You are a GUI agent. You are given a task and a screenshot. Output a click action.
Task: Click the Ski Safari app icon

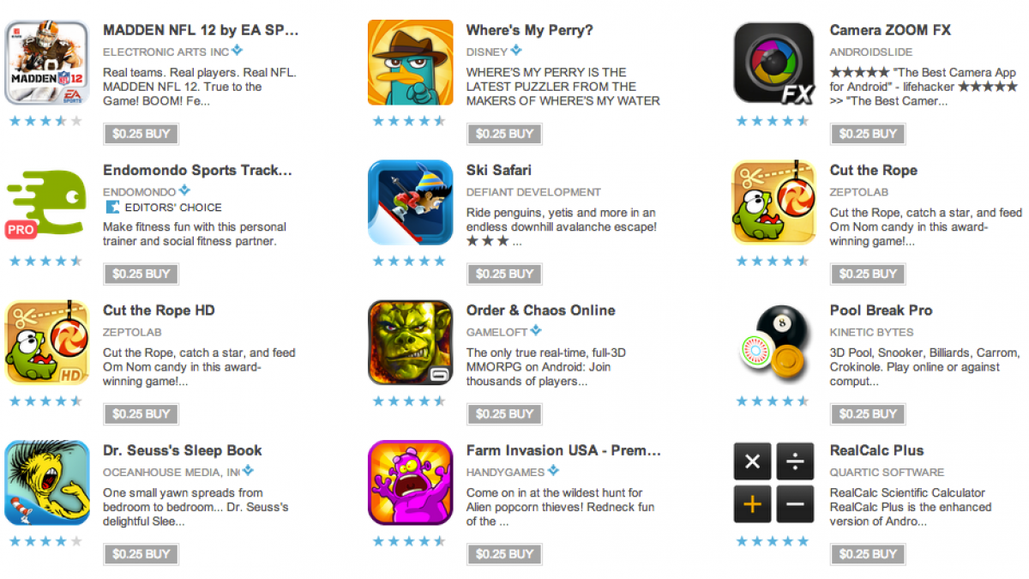pos(411,203)
